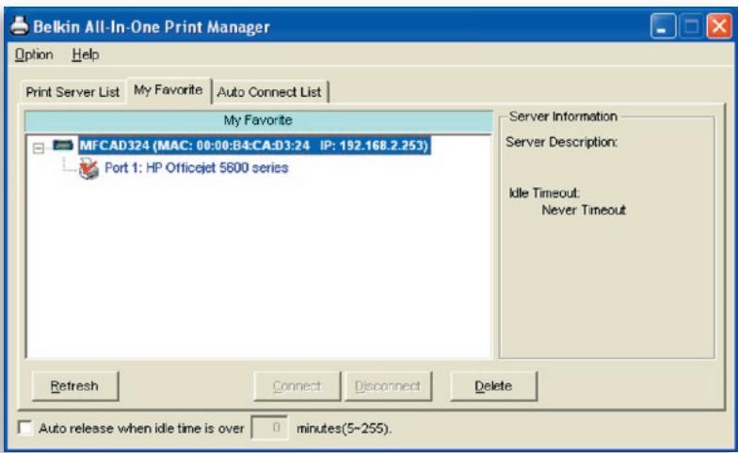This screenshot has height=453, width=738.
Task: Delete the selected favorite server
Action: (x=493, y=385)
